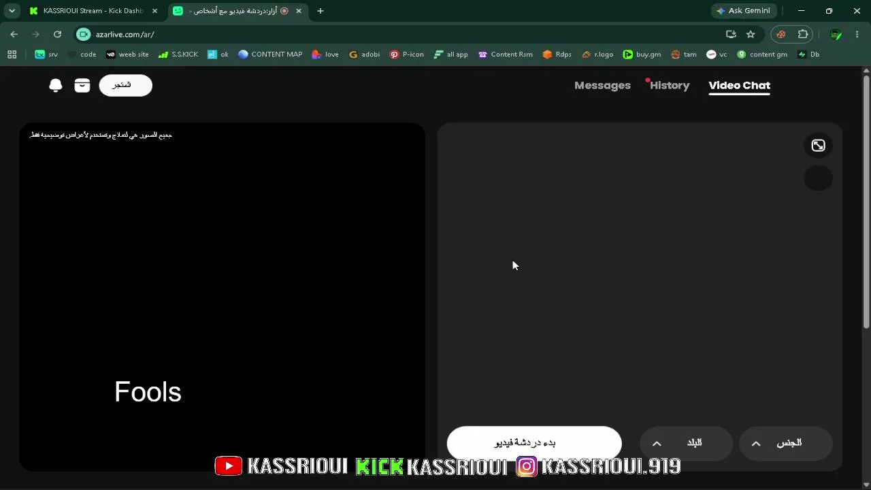This screenshot has height=490, width=871.
Task: Click the المتجر store button
Action: point(126,85)
